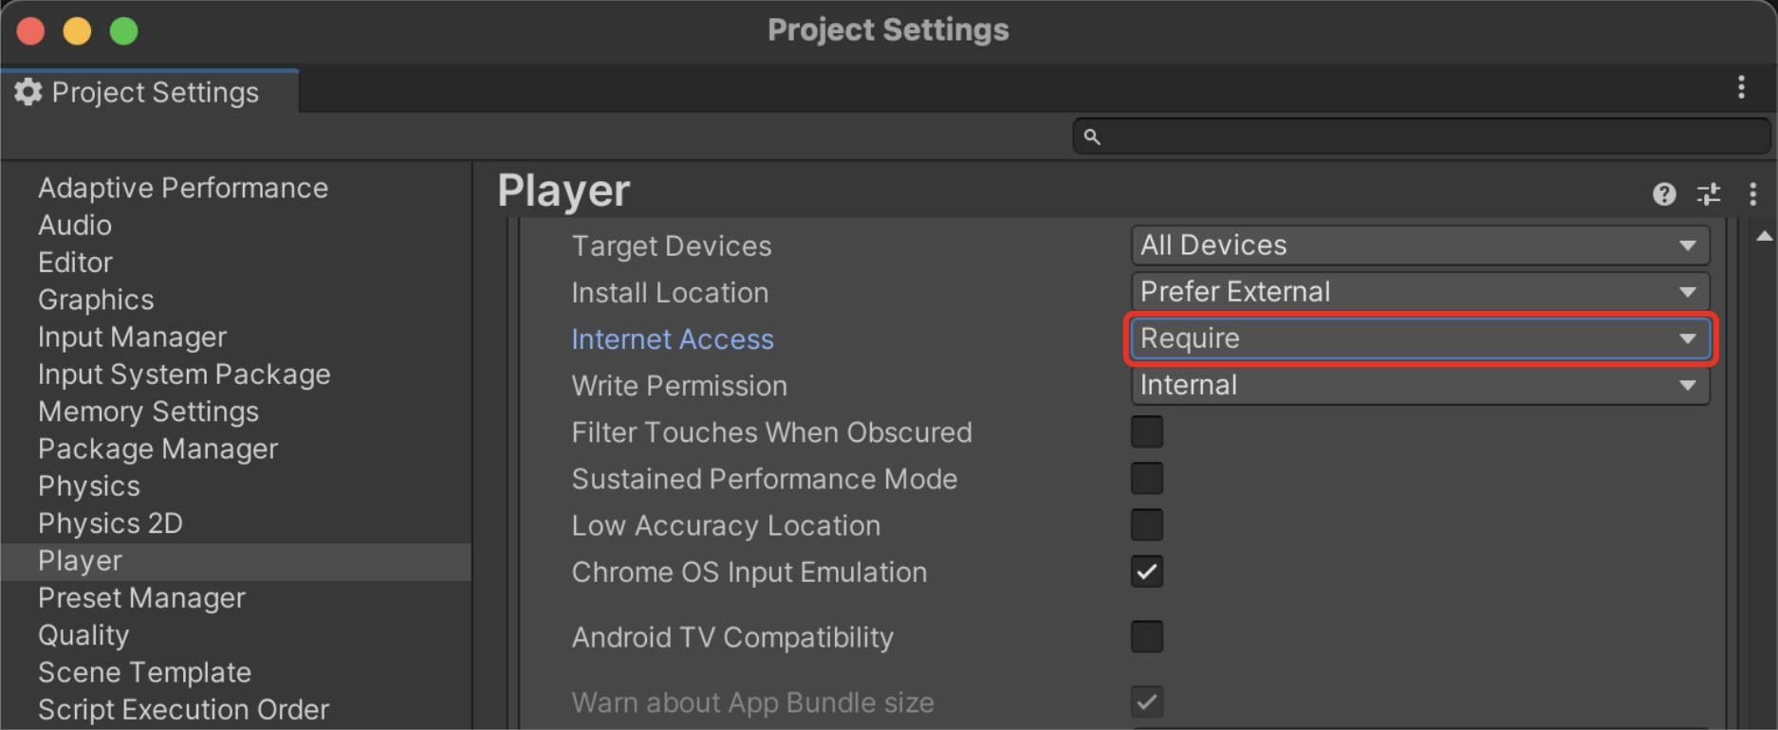Image resolution: width=1778 pixels, height=730 pixels.
Task: Uncheck Chrome OS Input Emulation
Action: click(x=1147, y=572)
